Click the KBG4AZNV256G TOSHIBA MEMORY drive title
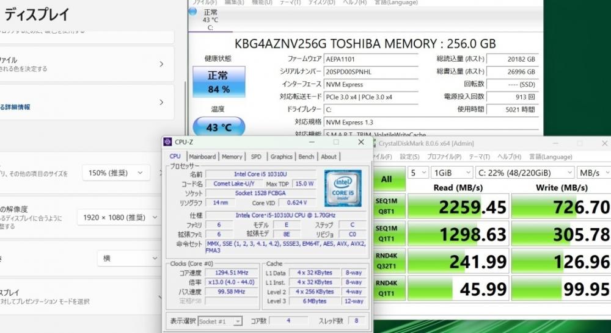The height and width of the screenshot is (333, 611). [365, 43]
